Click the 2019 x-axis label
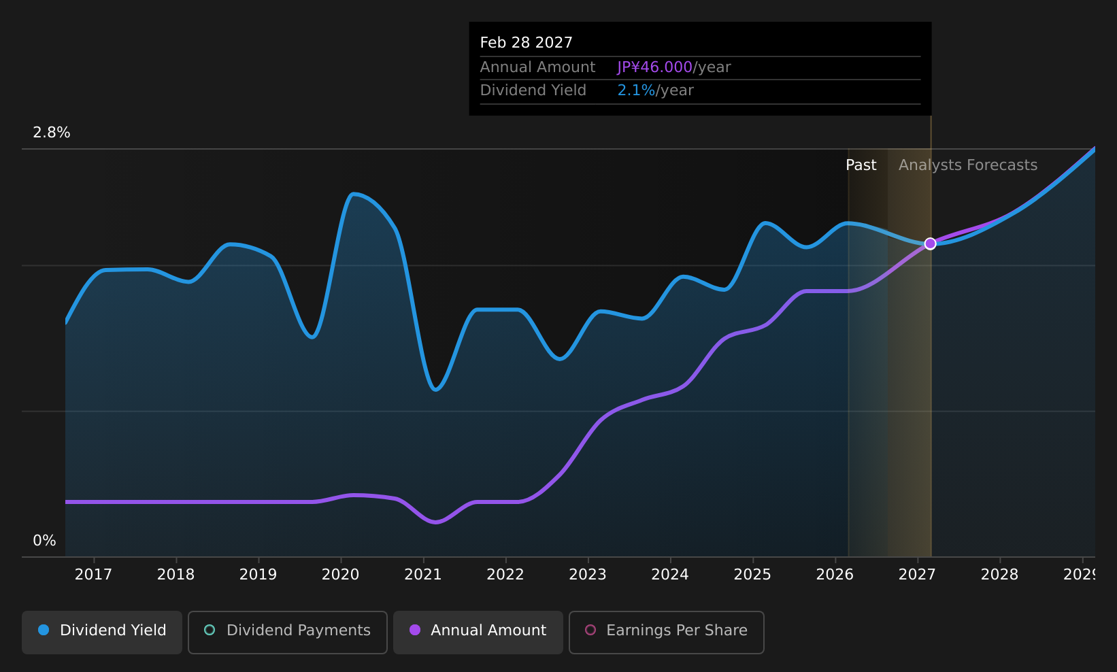Image resolution: width=1117 pixels, height=672 pixels. [258, 575]
